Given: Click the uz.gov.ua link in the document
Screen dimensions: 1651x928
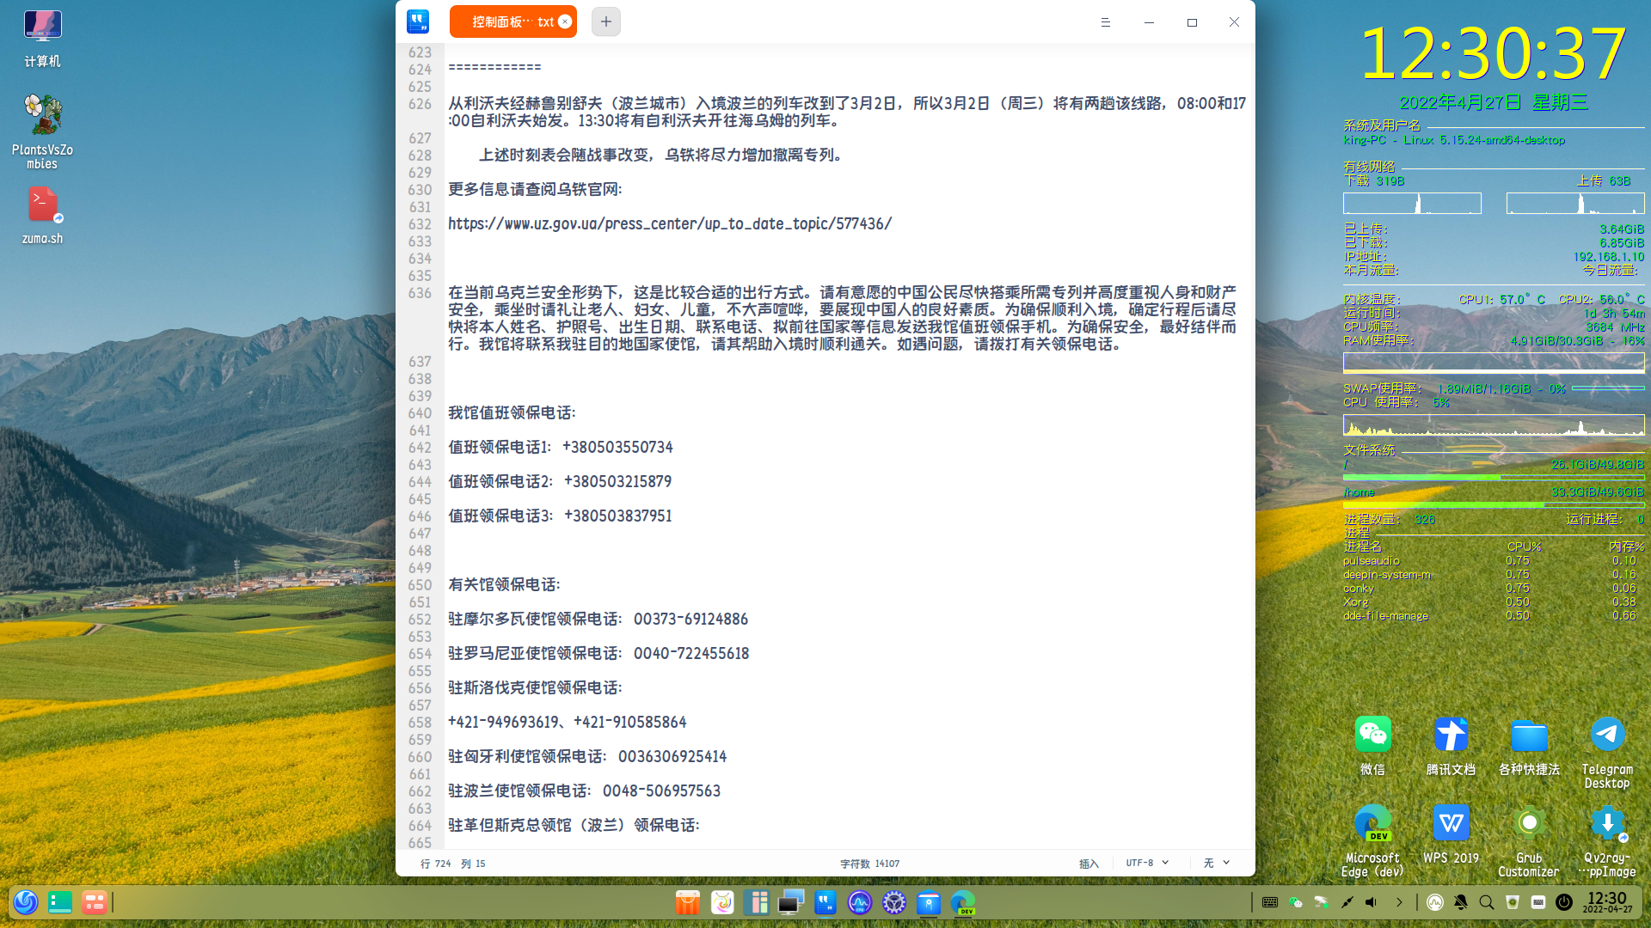Looking at the screenshot, I should point(671,223).
